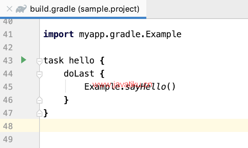Click line number 49 in gutter
The width and height of the screenshot is (248, 148).
coord(8,139)
